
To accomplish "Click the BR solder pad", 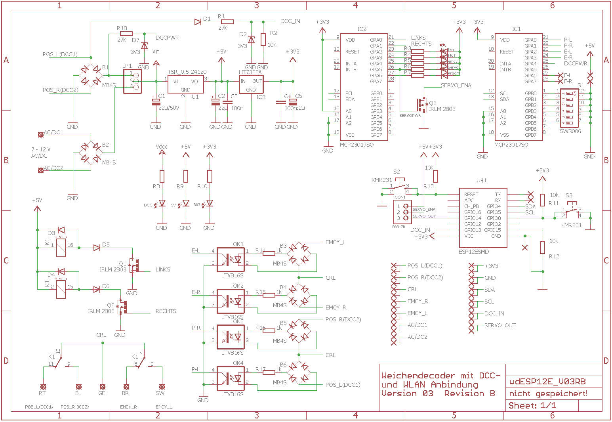I will point(126,386).
